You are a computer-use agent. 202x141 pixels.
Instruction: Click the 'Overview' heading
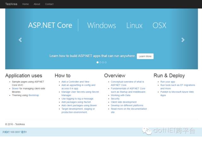click(115, 76)
